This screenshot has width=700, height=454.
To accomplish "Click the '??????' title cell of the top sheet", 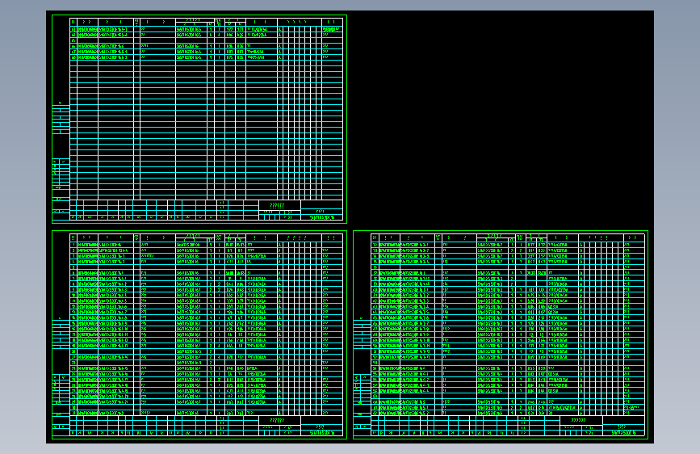I will (279, 205).
